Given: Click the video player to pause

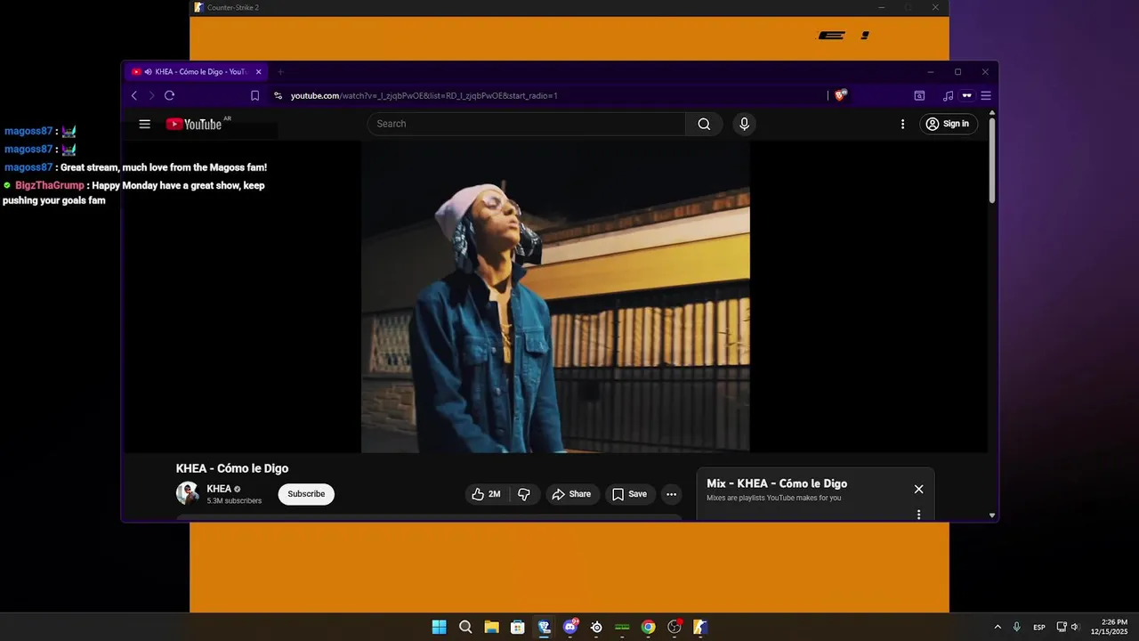Looking at the screenshot, I should (x=555, y=296).
